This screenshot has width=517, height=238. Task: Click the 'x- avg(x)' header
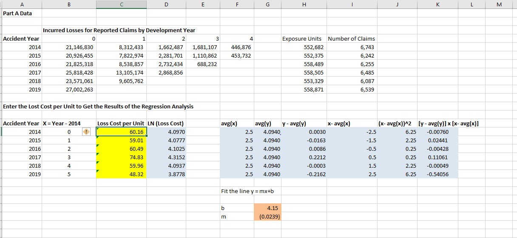339,123
